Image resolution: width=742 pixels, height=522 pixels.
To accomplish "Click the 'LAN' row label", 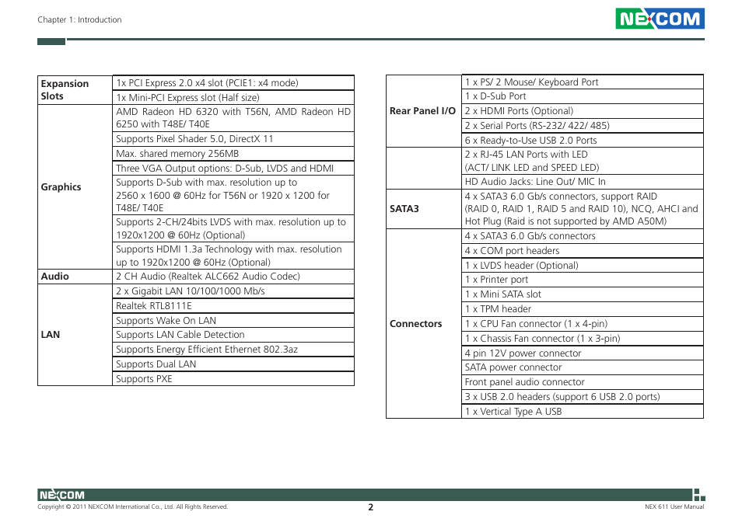I will [x=75, y=335].
